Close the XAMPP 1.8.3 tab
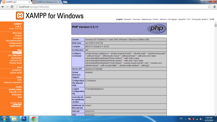This screenshot has height=122, width=217. 29,2
